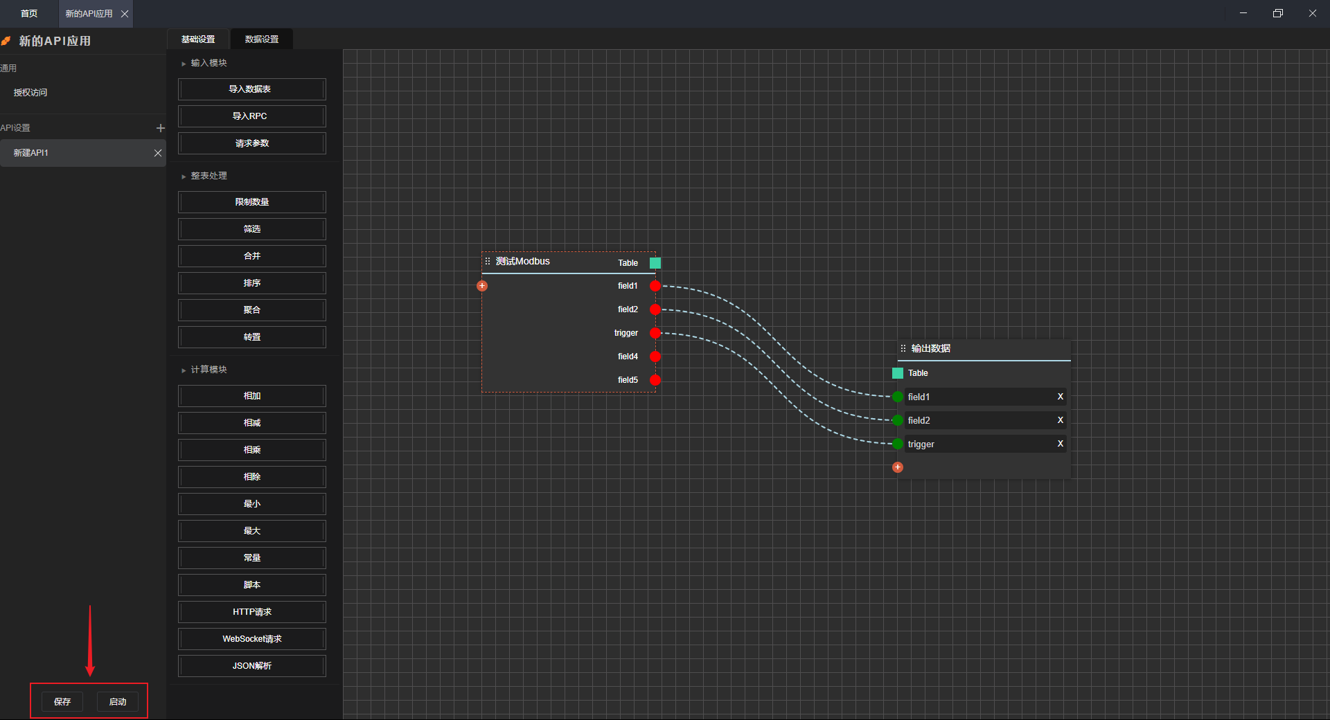
Task: Click the teal Table port on 测试Modbus
Action: [655, 263]
